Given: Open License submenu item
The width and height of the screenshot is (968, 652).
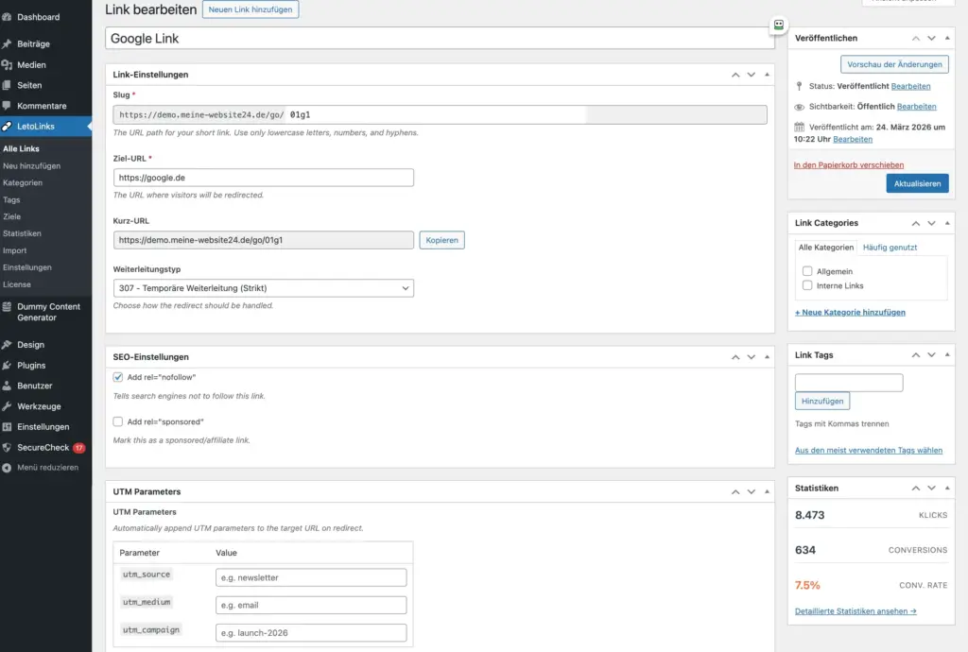Looking at the screenshot, I should tap(17, 284).
